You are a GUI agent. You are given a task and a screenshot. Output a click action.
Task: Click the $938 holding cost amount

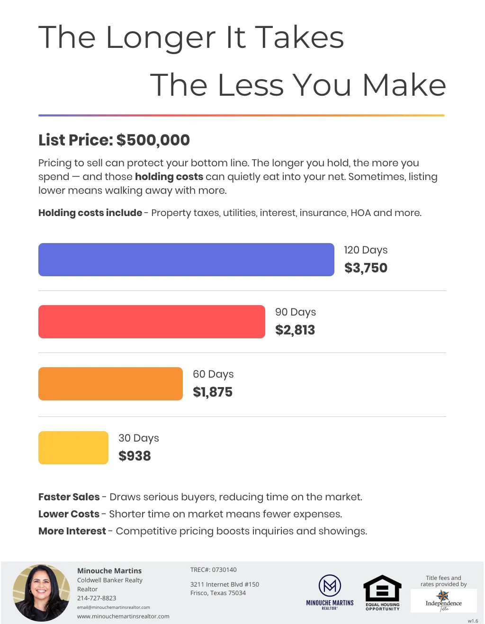[x=135, y=456]
